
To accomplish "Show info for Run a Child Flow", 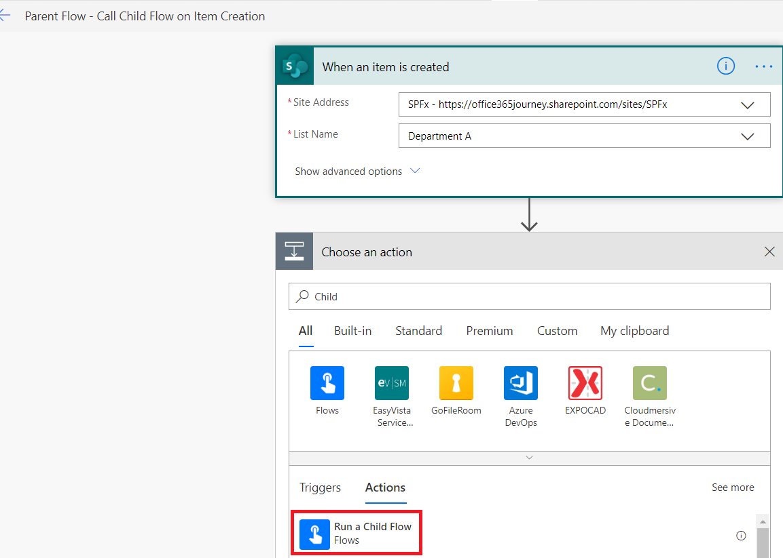I will click(x=741, y=536).
